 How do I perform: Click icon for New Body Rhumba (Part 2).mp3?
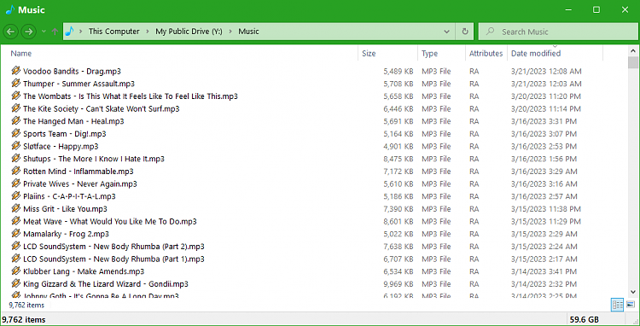tap(15, 246)
